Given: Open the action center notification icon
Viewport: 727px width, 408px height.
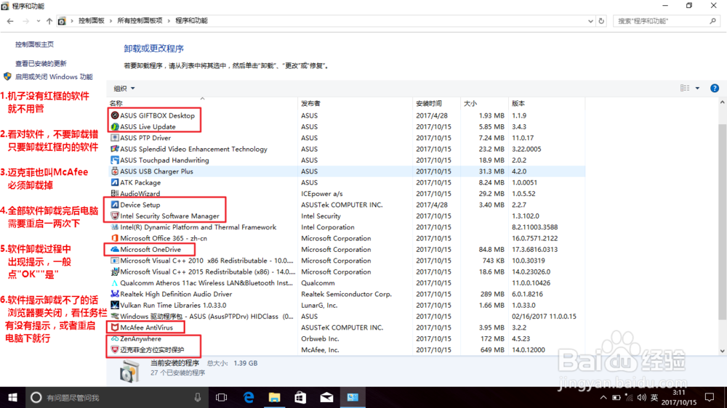Looking at the screenshot, I should coord(710,397).
